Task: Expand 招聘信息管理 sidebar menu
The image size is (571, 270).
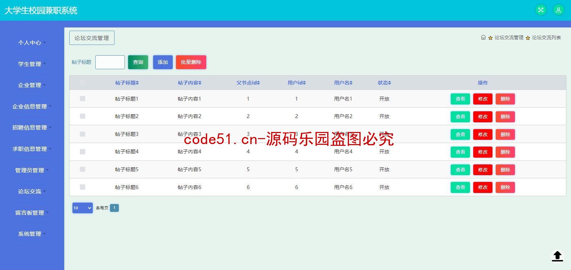Action: pos(32,128)
